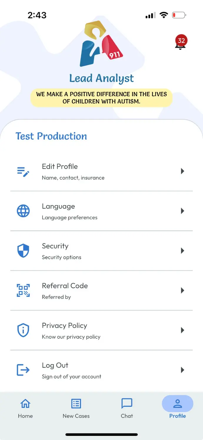Expand Language row using right arrow
This screenshot has width=203, height=440.
click(x=182, y=211)
